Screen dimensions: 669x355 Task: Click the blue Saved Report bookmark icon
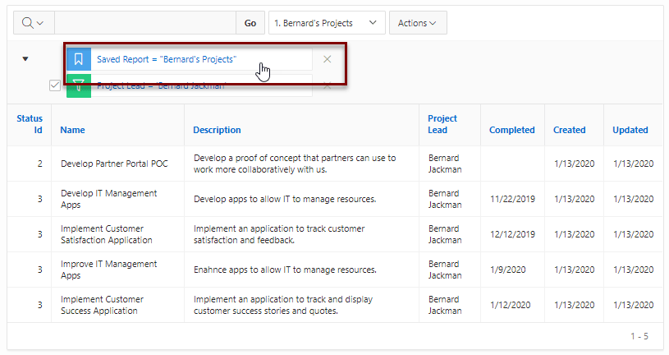click(x=79, y=59)
